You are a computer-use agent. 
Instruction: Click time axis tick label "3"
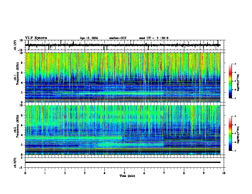pyautogui.click(x=85, y=173)
